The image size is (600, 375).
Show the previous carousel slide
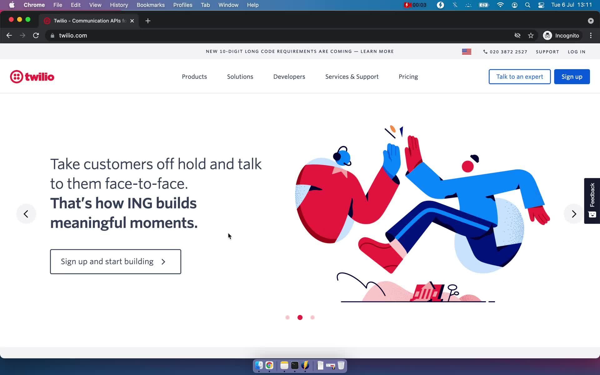[26, 214]
